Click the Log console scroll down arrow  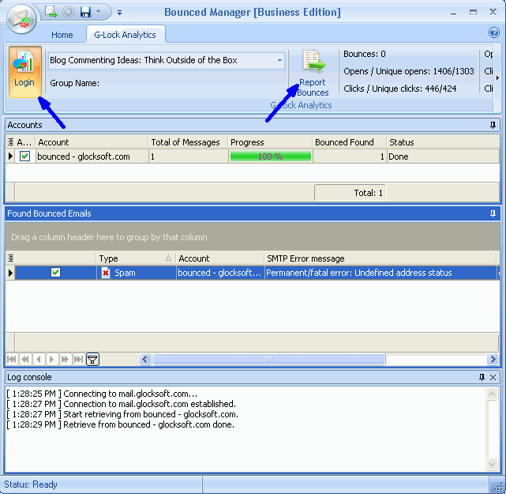click(x=493, y=464)
